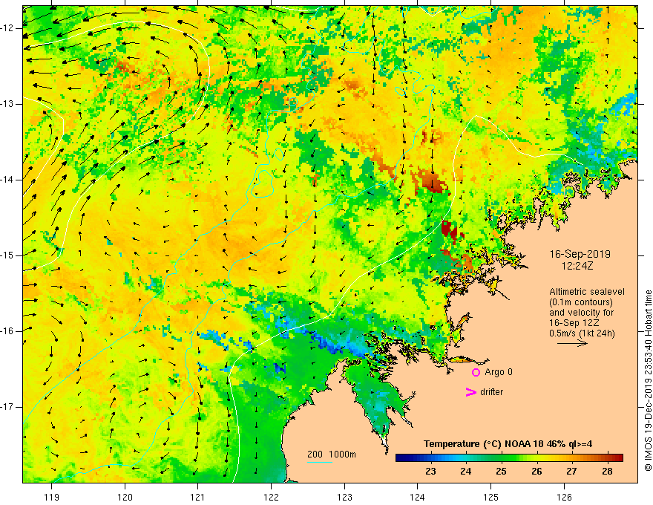Click the 'Altimetric sealevel' caption line

click(587, 292)
